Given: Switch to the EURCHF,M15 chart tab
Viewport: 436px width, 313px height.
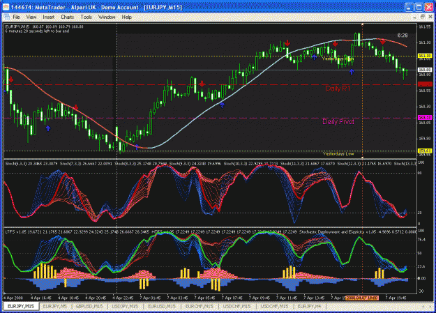Looking at the screenshot, I should coord(199,306).
